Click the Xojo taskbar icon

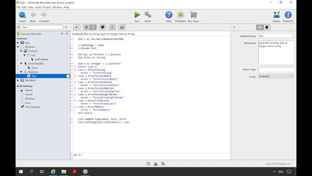pyautogui.click(x=85, y=172)
